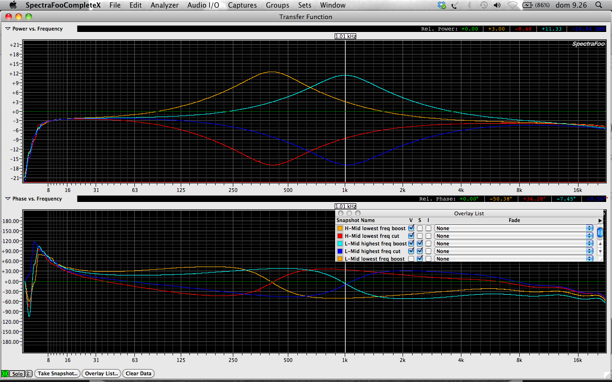Enable I checkbox for L-Mid highest freq cut
This screenshot has height=382, width=612.
428,251
